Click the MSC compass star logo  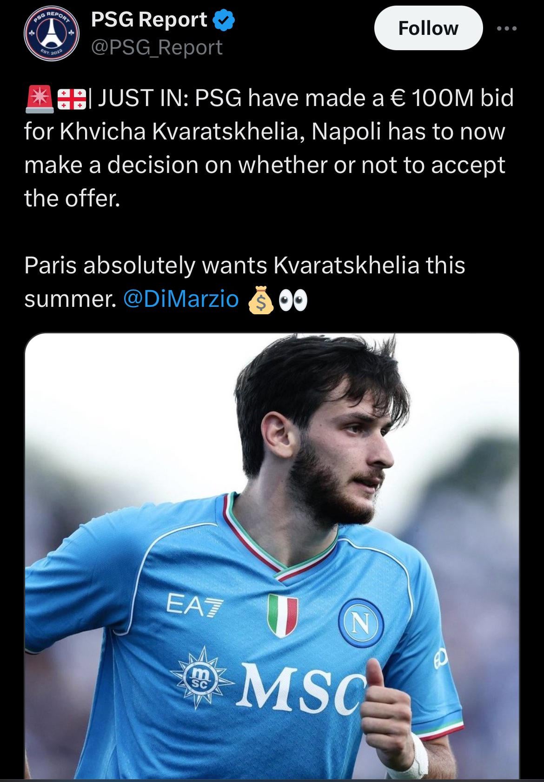tap(203, 677)
